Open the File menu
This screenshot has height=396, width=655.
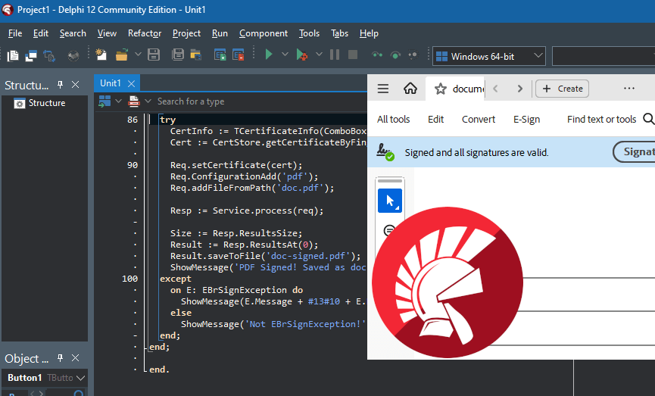(x=15, y=33)
